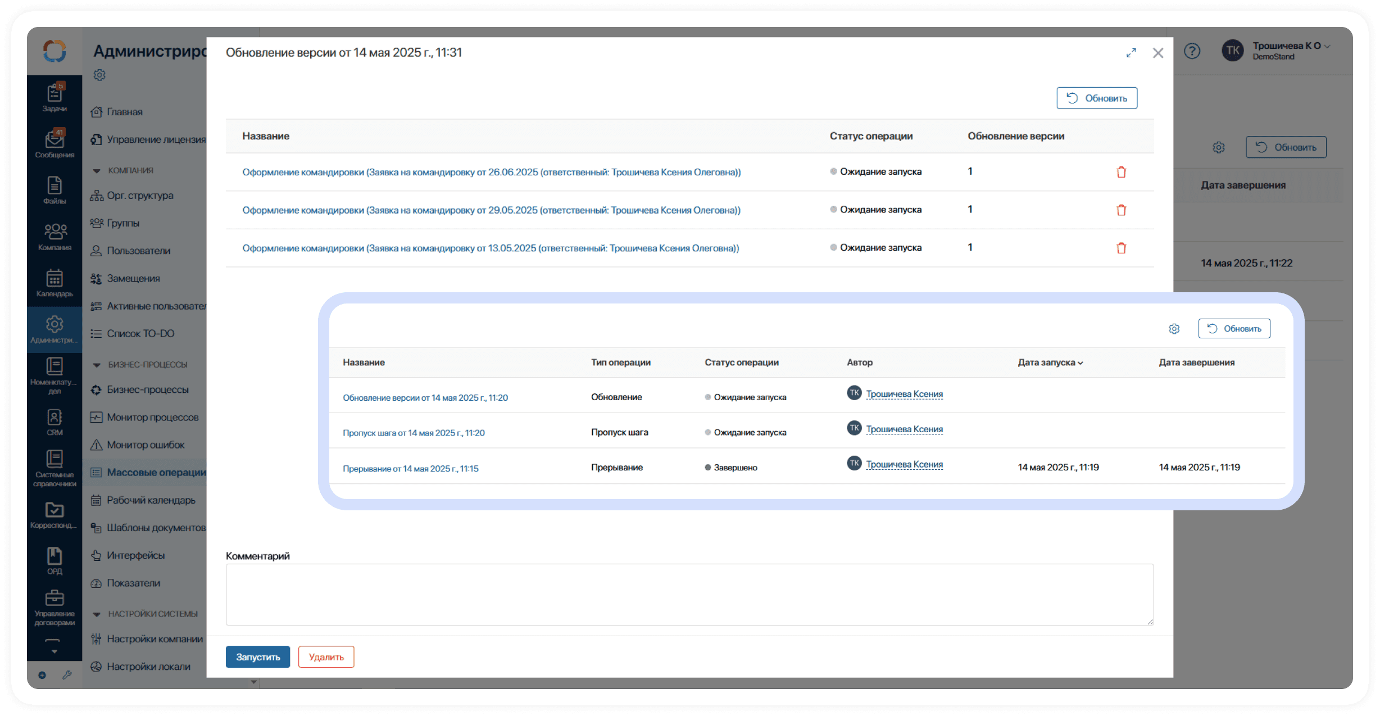Open the help question mark icon
The image size is (1380, 716).
(1192, 51)
